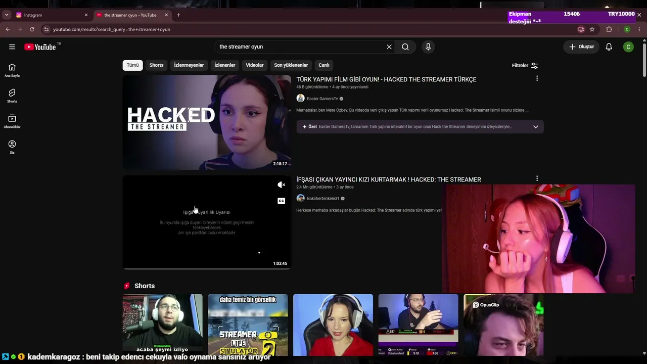The image size is (647, 364).
Task: Open the OpusClip Short thumbnail
Action: (x=503, y=325)
